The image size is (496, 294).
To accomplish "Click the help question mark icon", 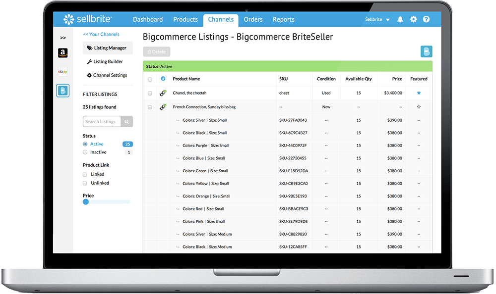I will click(426, 20).
